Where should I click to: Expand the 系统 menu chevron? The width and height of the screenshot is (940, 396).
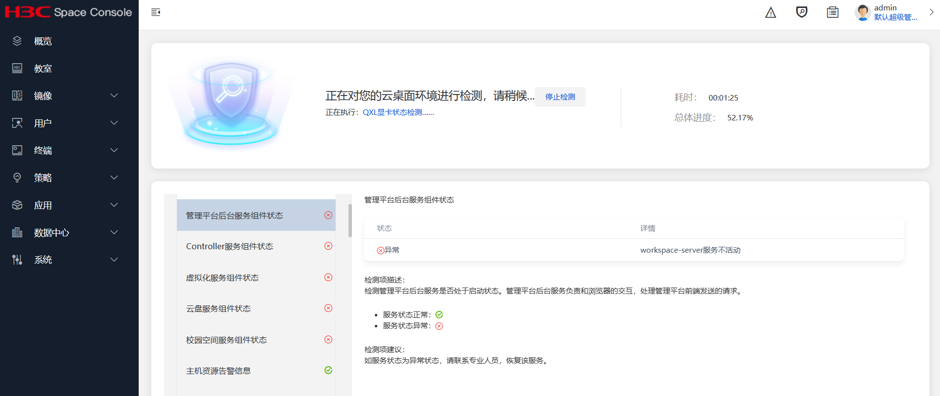(x=114, y=260)
